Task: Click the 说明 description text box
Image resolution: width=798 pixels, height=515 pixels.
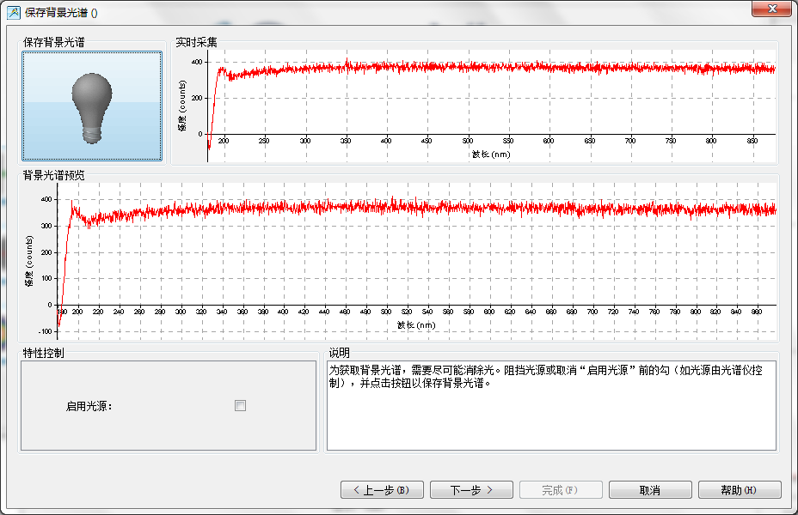Action: pyautogui.click(x=550, y=412)
